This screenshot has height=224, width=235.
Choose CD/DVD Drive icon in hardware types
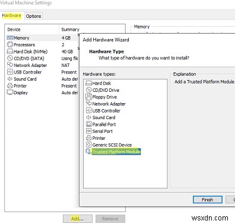(x=89, y=90)
